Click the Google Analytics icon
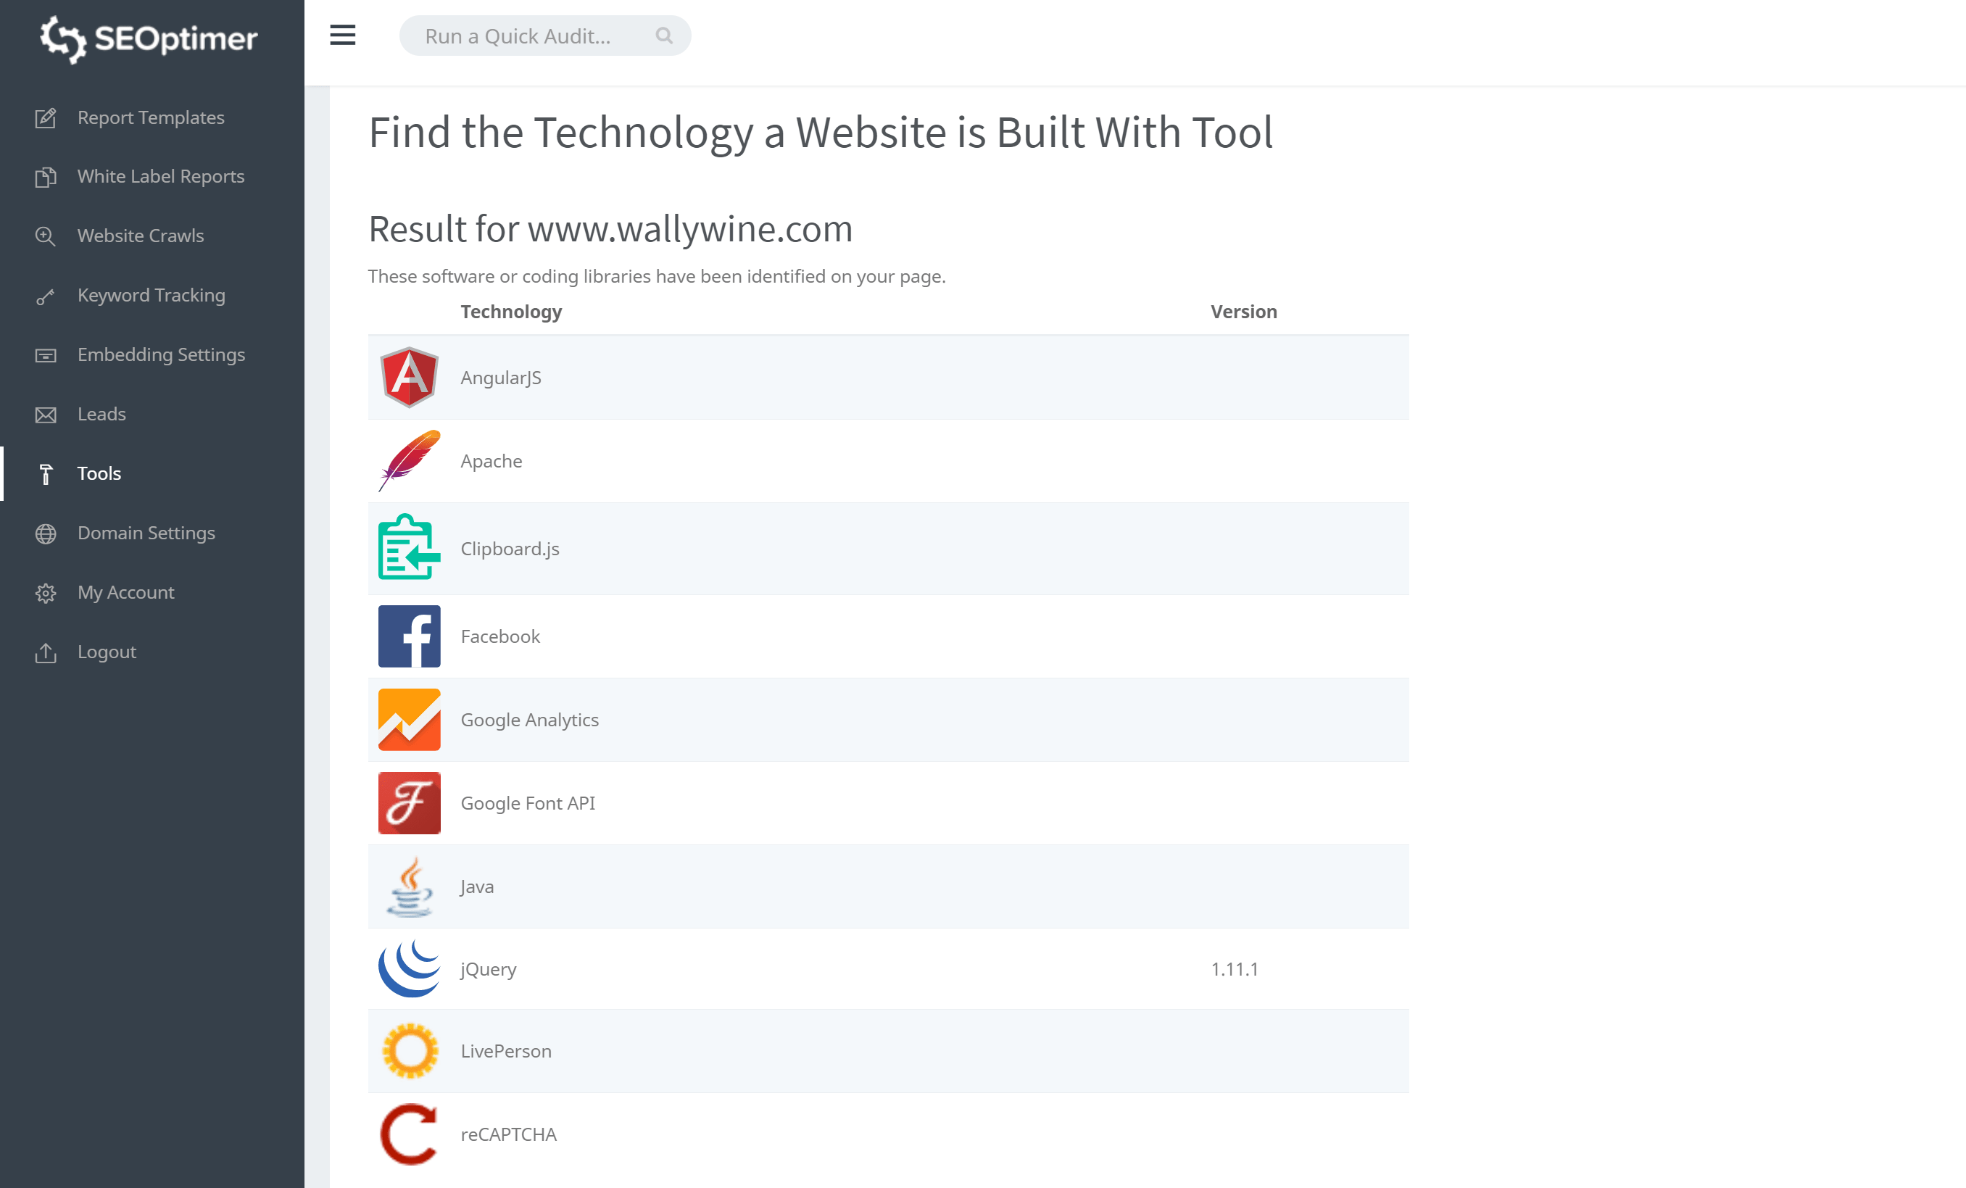This screenshot has width=1966, height=1188. tap(409, 719)
